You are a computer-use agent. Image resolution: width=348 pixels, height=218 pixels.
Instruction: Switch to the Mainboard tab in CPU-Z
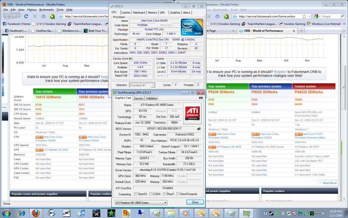coord(139,13)
